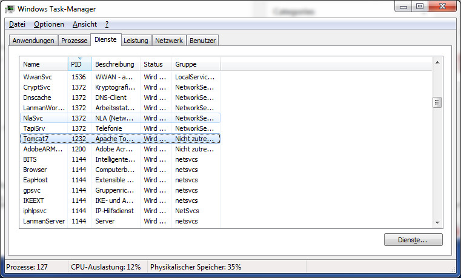Select the iphlpsvc service row
The image size is (461, 278).
point(120,211)
